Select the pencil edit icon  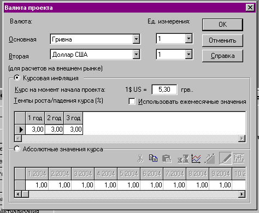[226, 158]
